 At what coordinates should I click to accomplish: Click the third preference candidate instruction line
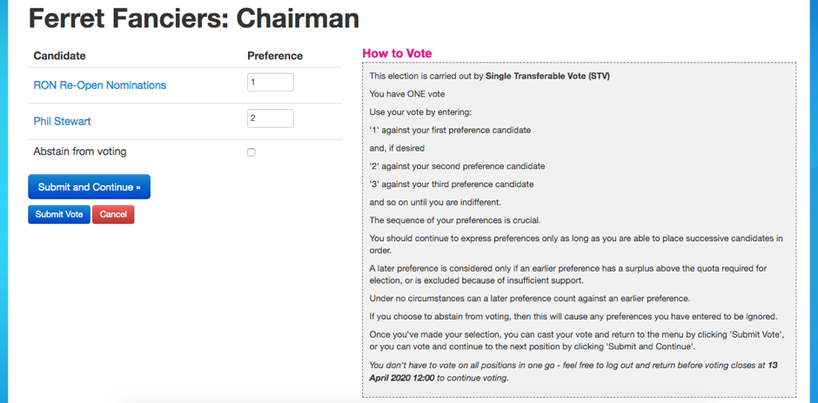pyautogui.click(x=452, y=184)
